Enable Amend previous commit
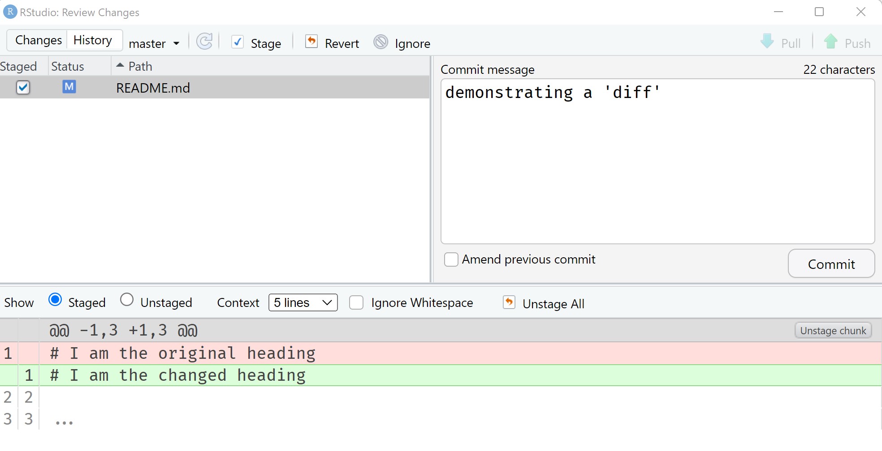The image size is (882, 451). coord(451,260)
